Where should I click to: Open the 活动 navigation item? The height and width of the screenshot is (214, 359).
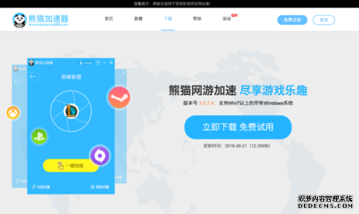[227, 19]
